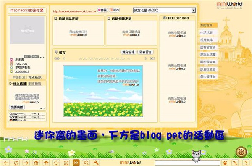The image size is (252, 166).
Task: Click the magnifier search icon in toolbar
Action: (86, 163)
